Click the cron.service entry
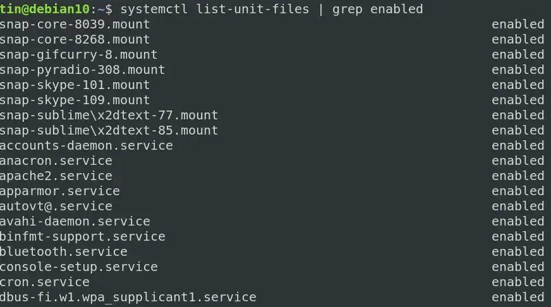The image size is (551, 307). pyautogui.click(x=45, y=282)
